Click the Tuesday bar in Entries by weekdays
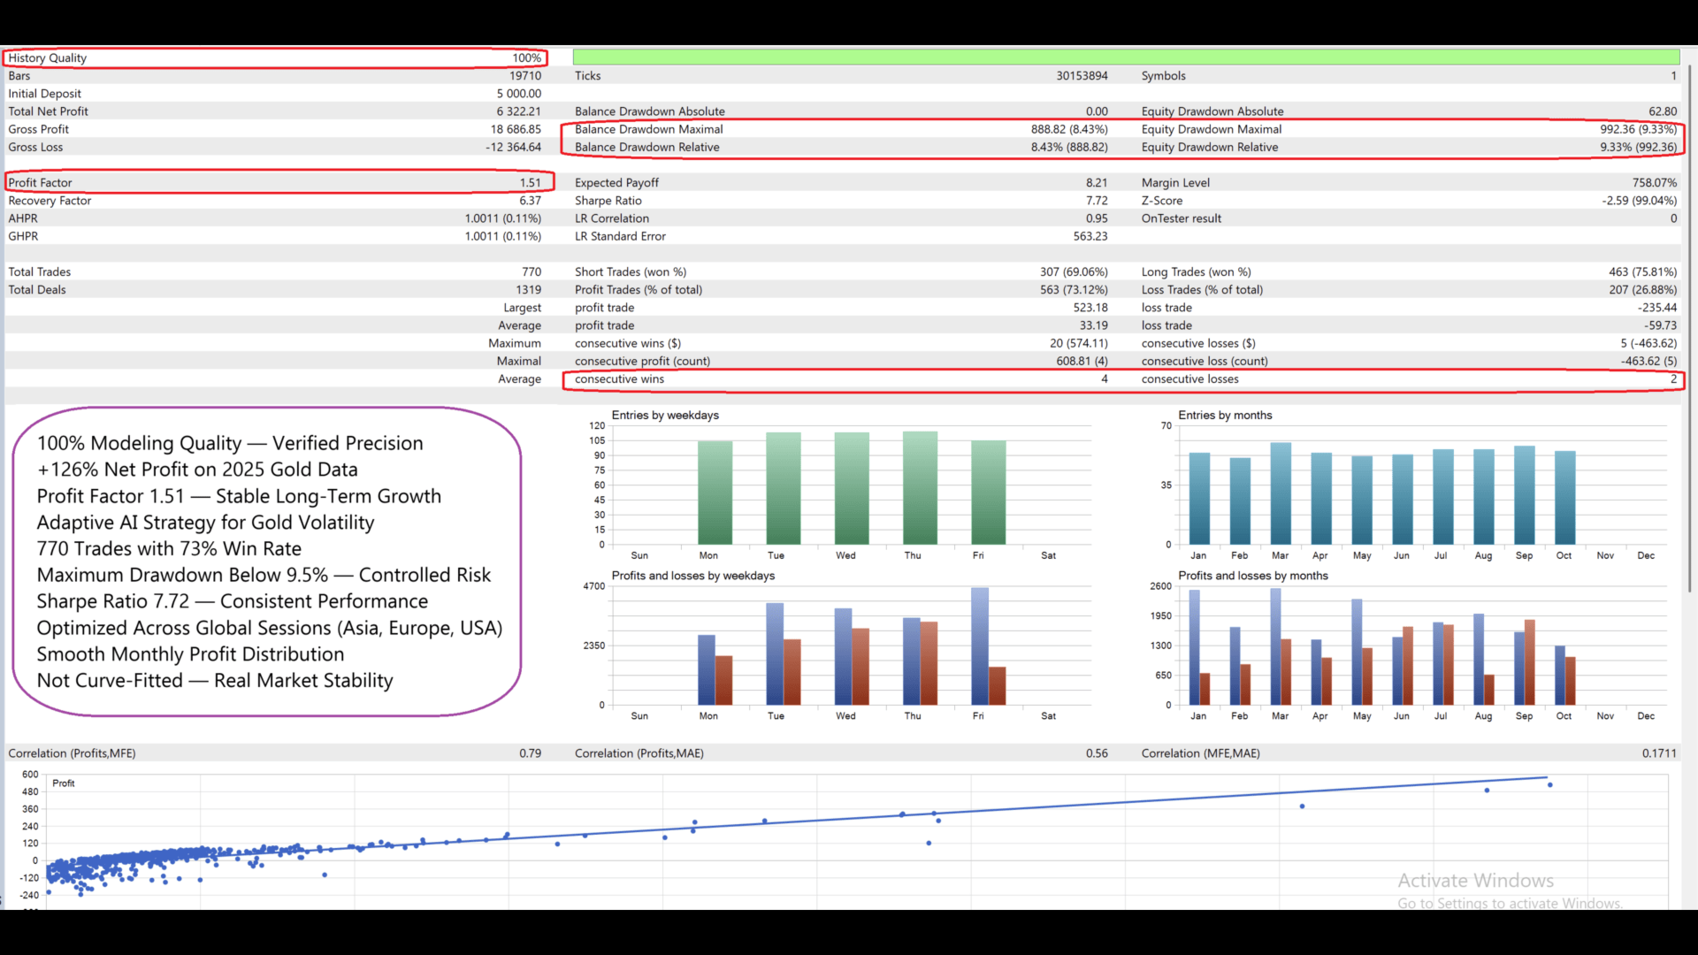The width and height of the screenshot is (1698, 955). [x=783, y=488]
